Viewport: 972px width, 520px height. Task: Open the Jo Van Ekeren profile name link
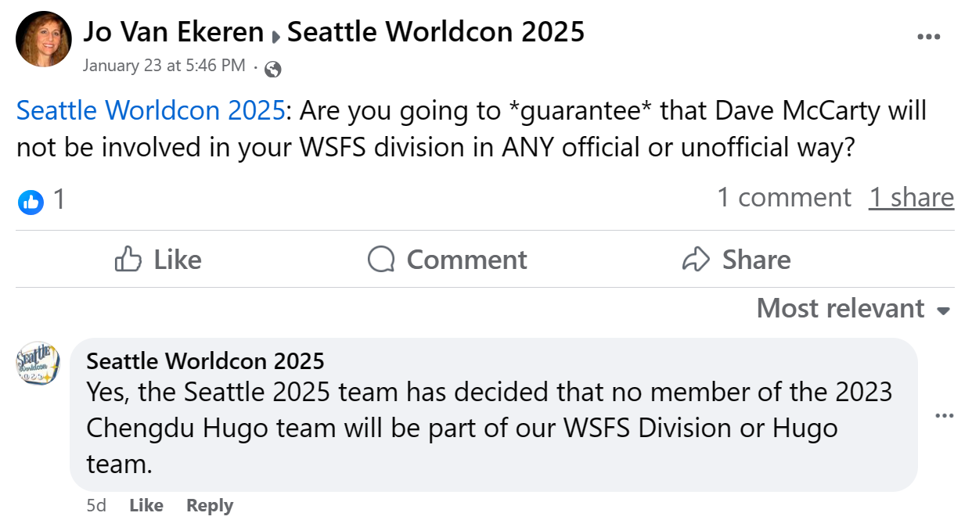(174, 31)
